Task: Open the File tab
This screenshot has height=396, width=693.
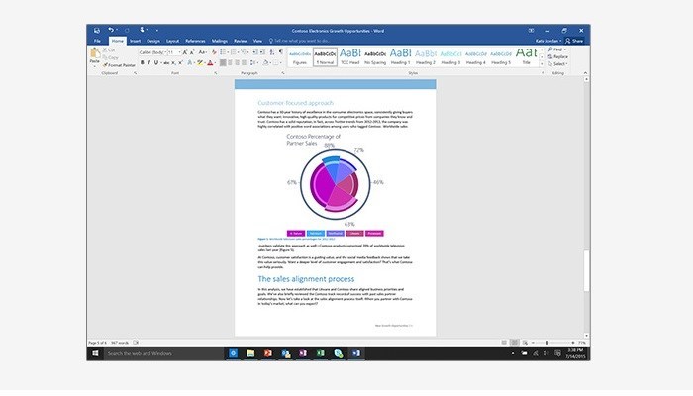Action: (x=97, y=41)
